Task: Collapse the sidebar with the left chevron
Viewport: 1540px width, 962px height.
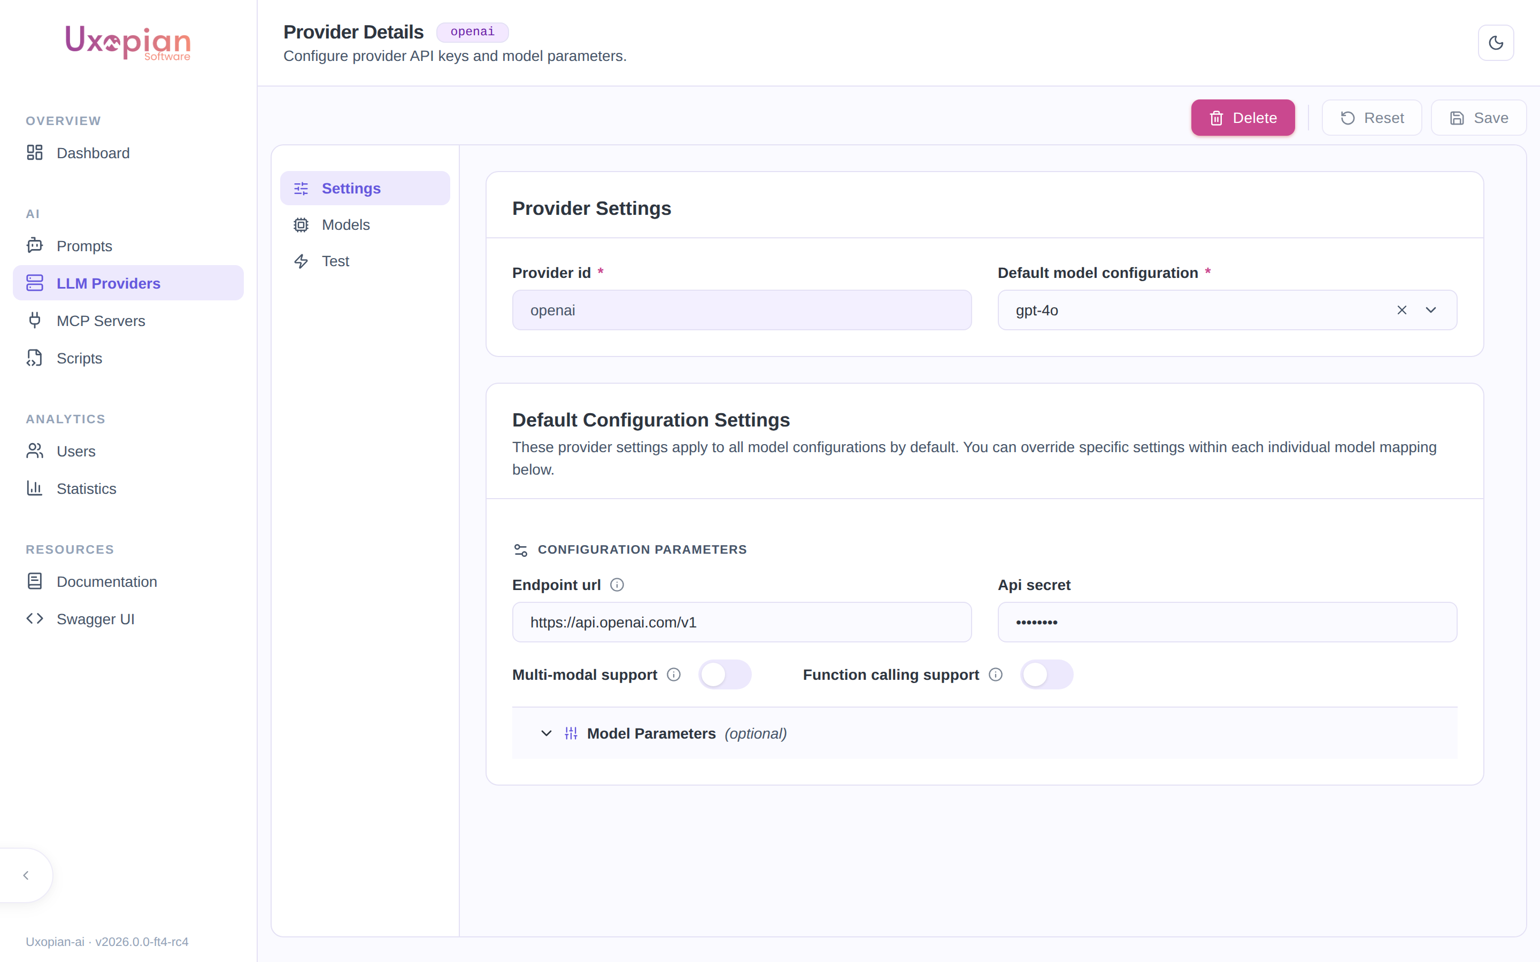Action: tap(26, 875)
